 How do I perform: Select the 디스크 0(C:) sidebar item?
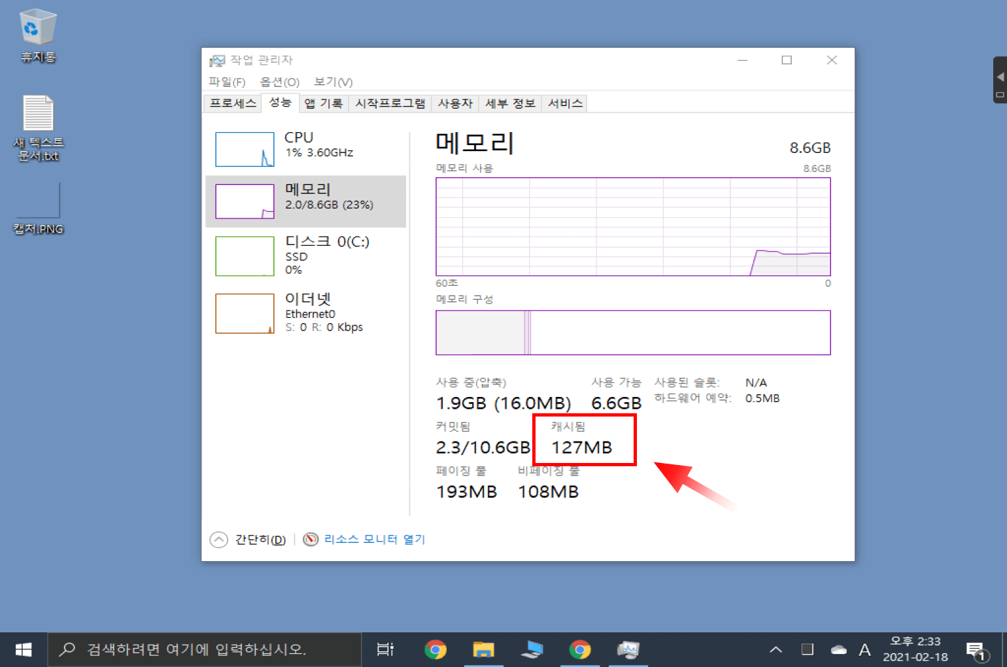coord(306,256)
